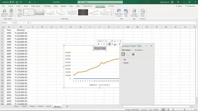This screenshot has height=111, width=198.
Task: Open the format pane options dropdown arrow
Action: [x=146, y=46]
